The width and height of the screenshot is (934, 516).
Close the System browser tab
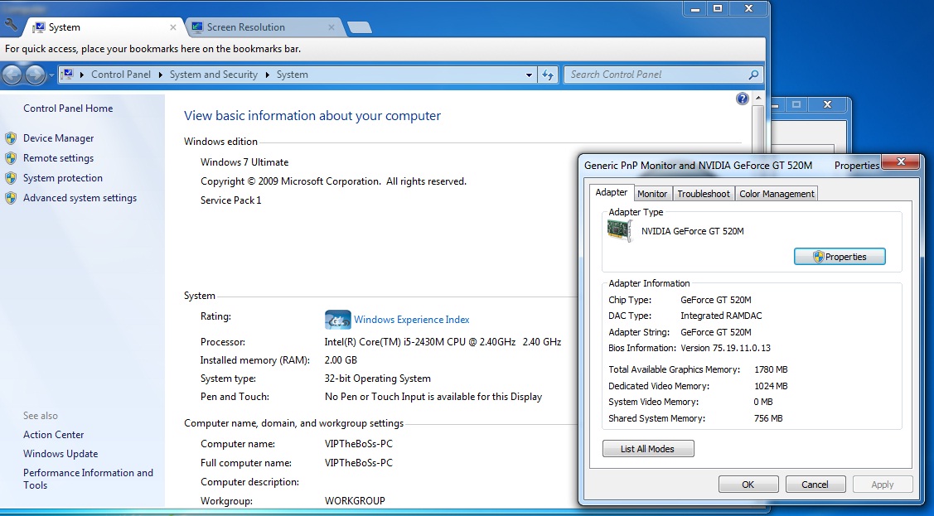tap(172, 27)
